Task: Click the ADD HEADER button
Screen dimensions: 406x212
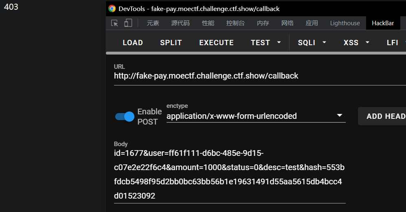Action: 383,116
